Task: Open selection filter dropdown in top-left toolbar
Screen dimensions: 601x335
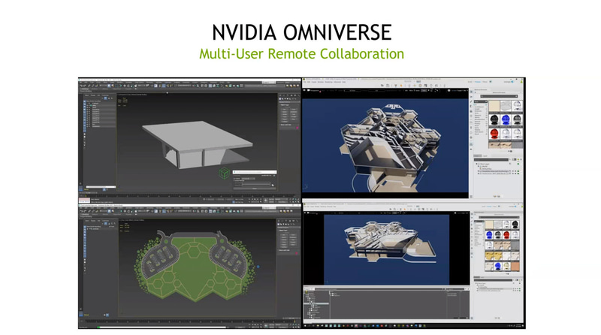Action: click(104, 86)
